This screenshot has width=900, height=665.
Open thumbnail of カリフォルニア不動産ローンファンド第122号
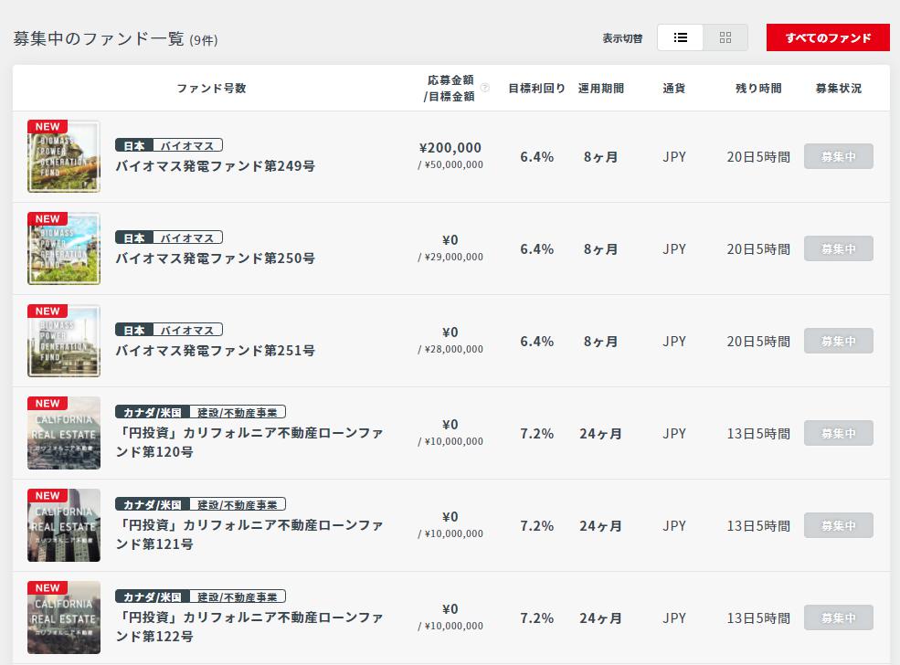point(64,617)
